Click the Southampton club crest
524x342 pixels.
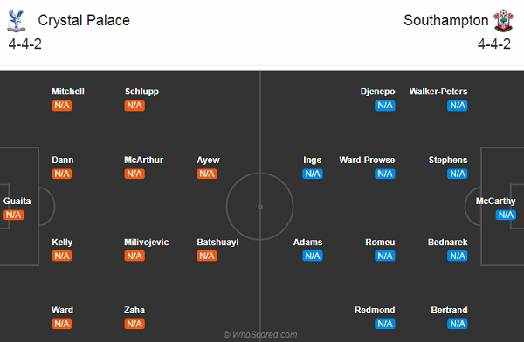point(504,21)
